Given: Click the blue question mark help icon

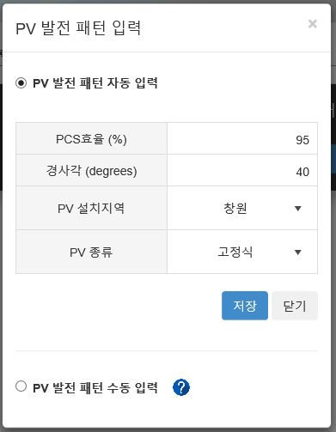Looking at the screenshot, I should [x=181, y=387].
